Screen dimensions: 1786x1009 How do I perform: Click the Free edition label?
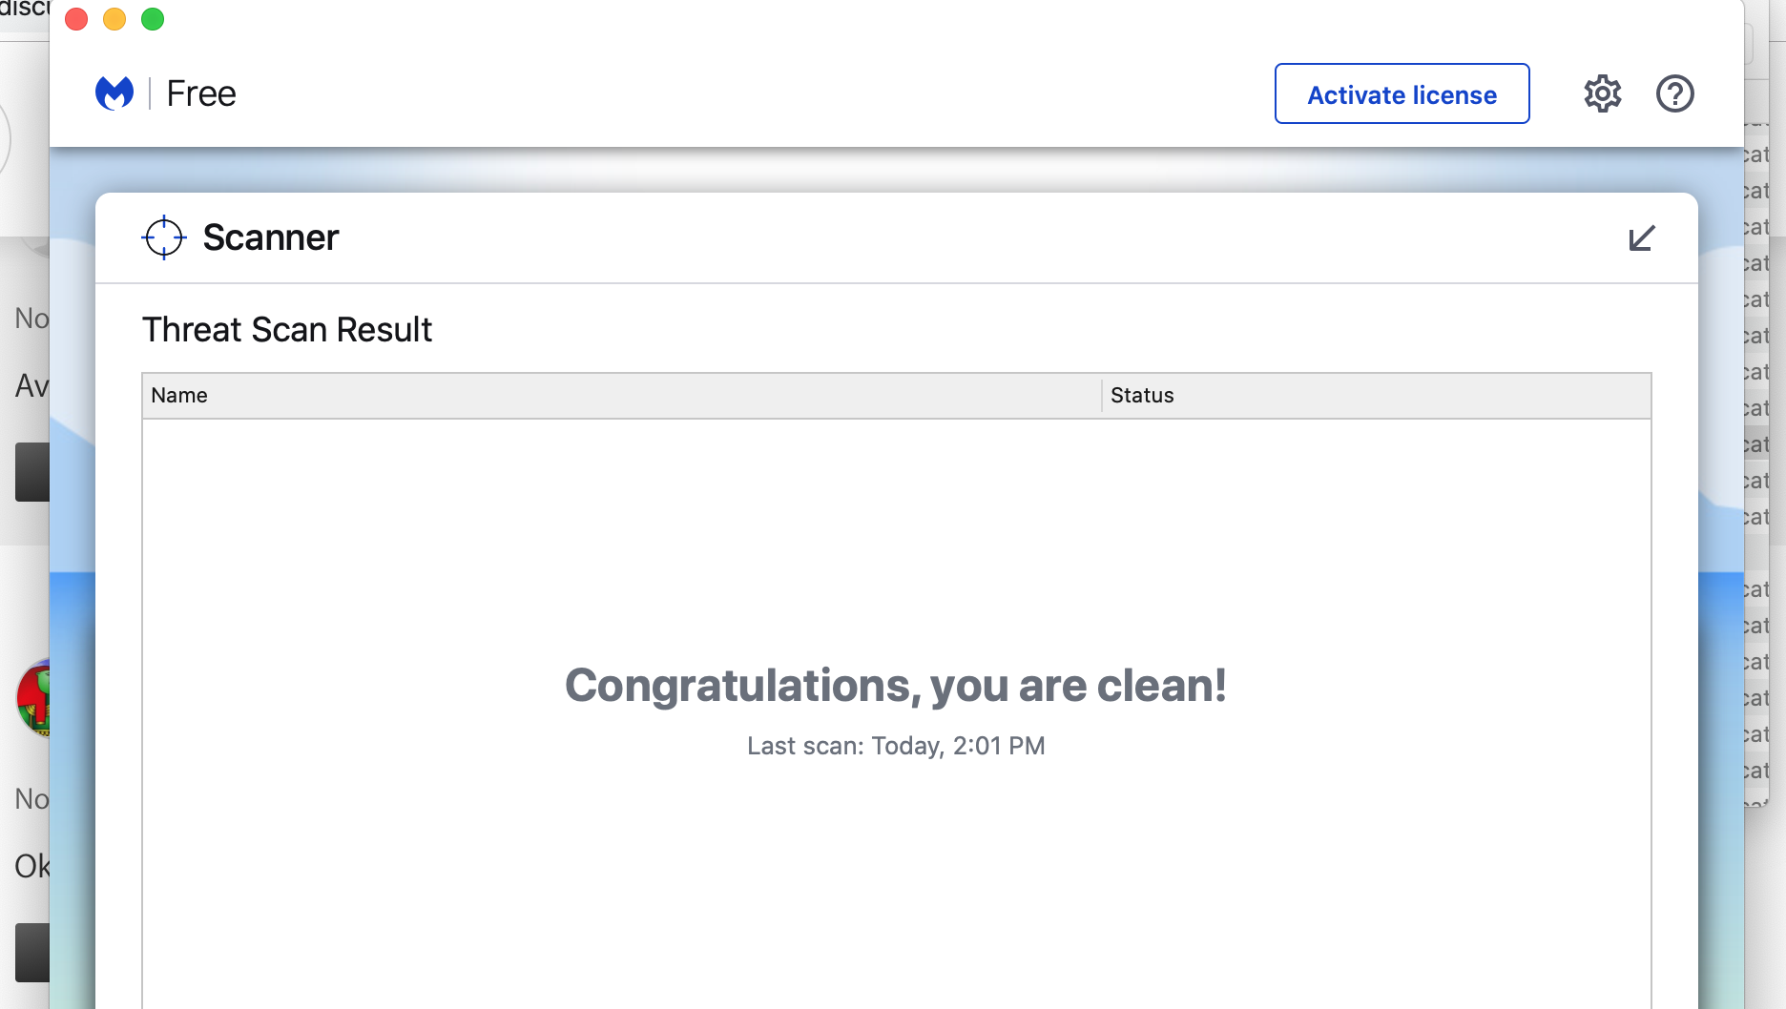(200, 93)
